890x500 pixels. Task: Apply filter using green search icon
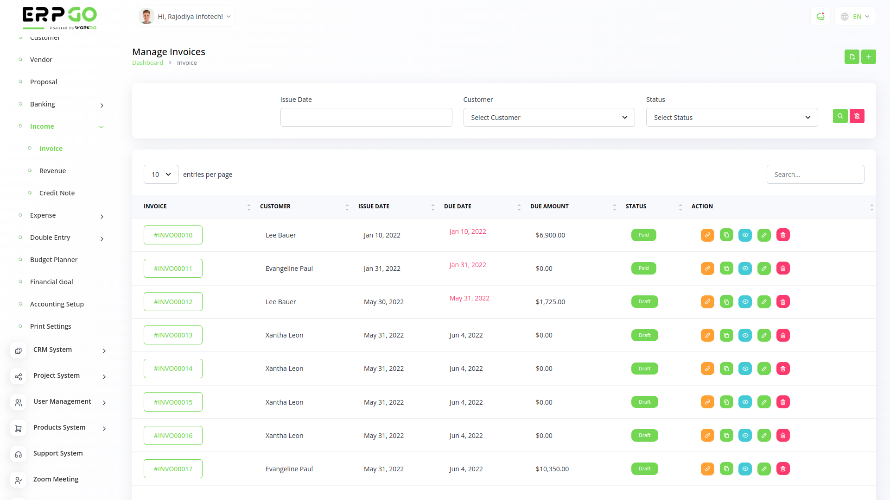(x=840, y=116)
